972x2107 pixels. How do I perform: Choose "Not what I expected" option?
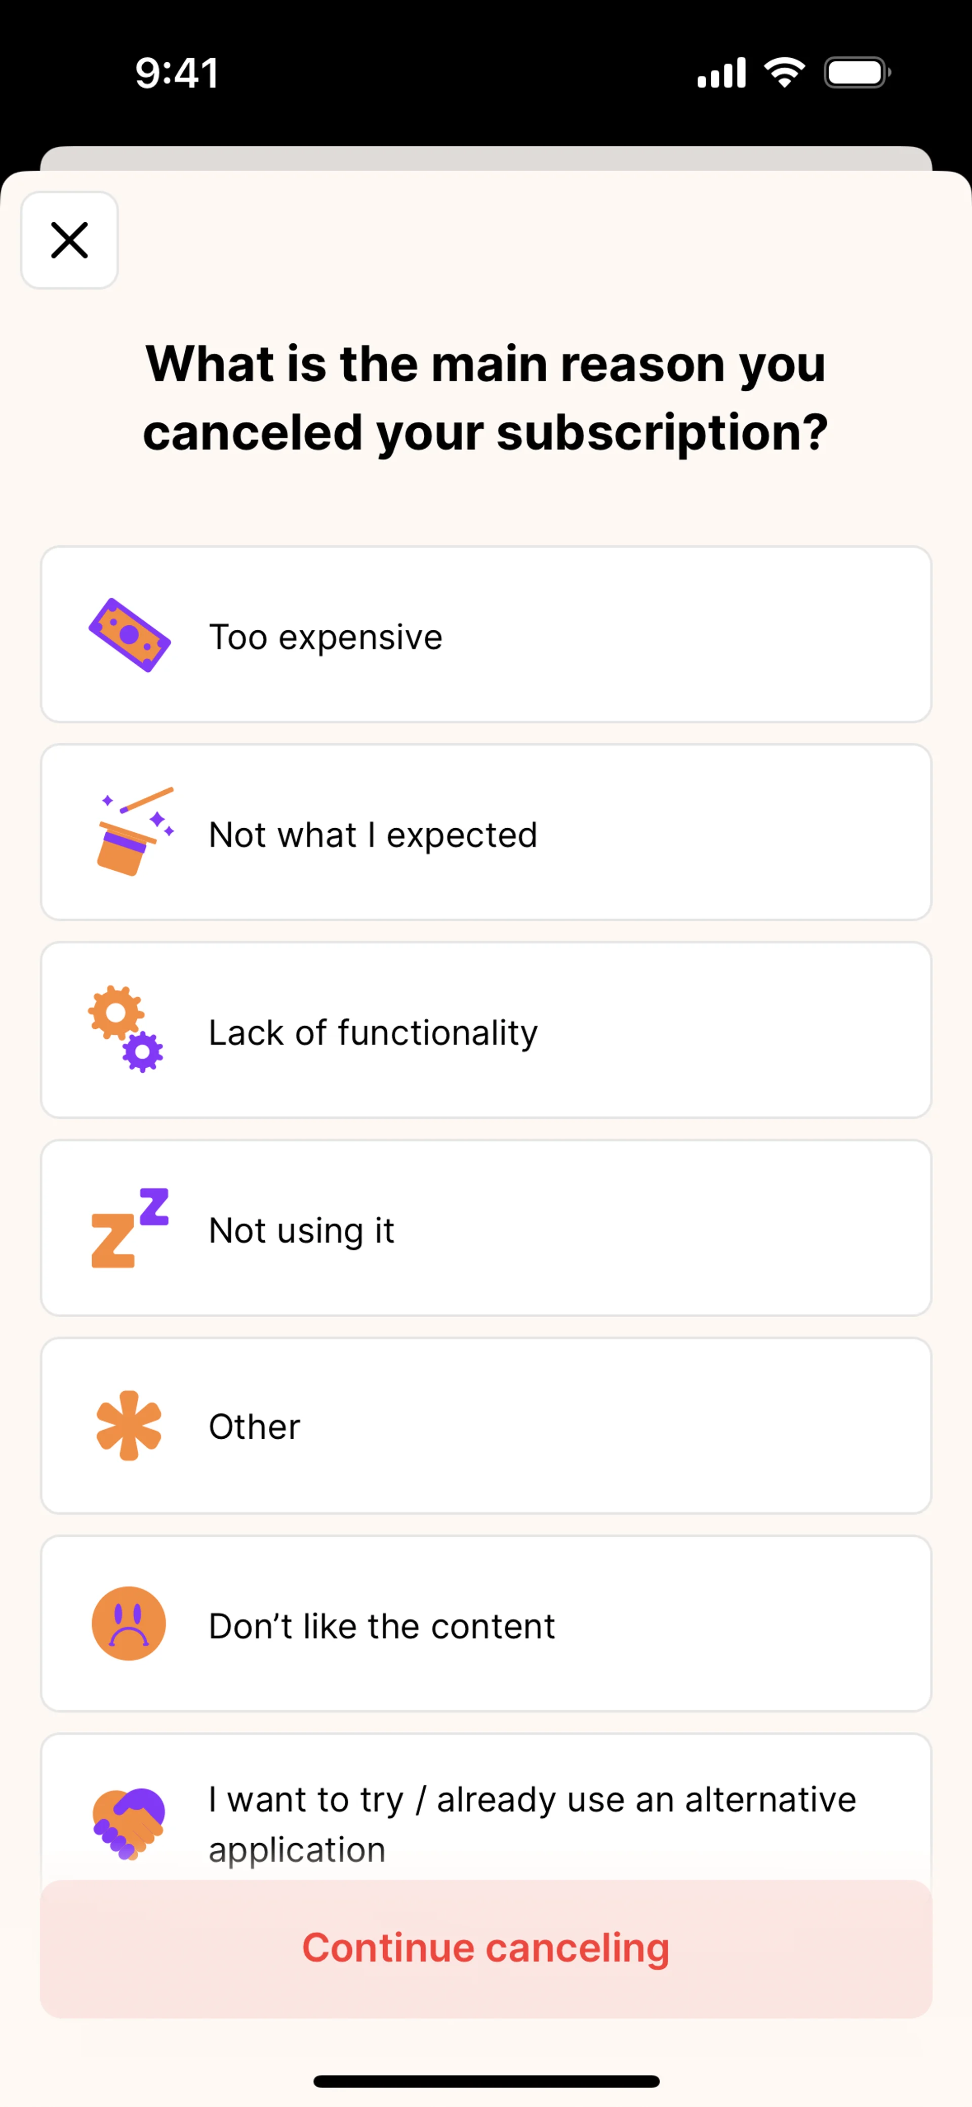point(373,835)
